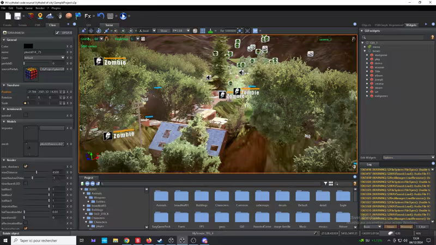This screenshot has height=245, width=436.
Task: Toggle the UPDATE checkbox for TerrainMesh
Action: (58, 33)
